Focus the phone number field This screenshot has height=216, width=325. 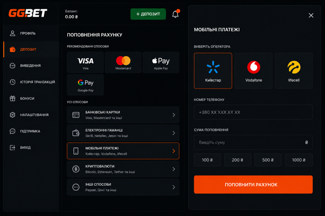point(253,112)
